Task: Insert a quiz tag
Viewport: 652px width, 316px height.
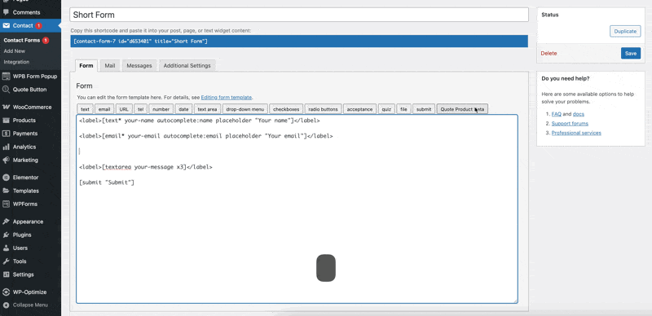Action: click(386, 109)
